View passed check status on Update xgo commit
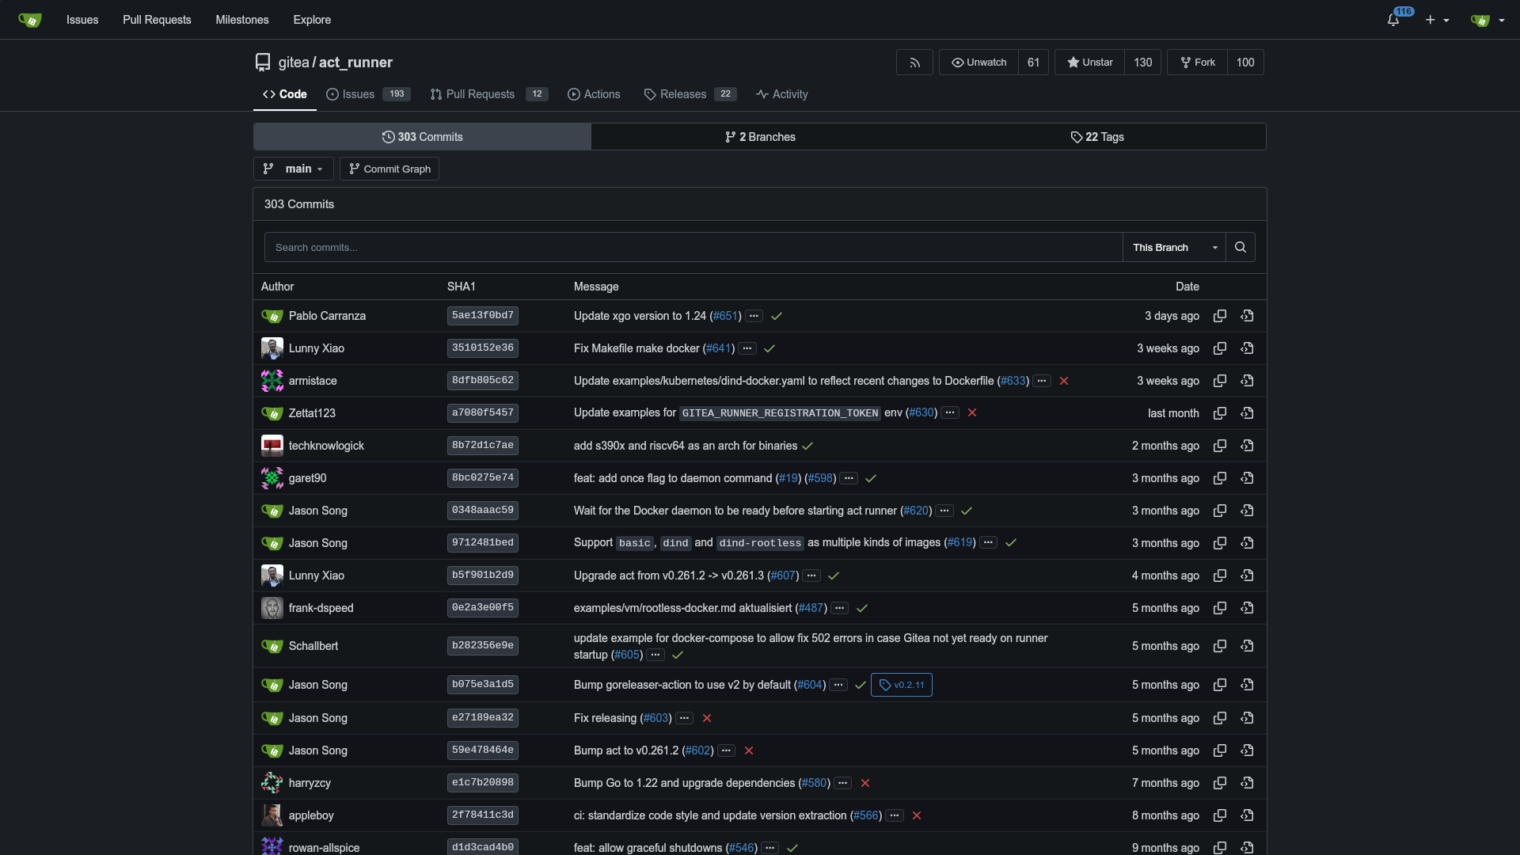 (777, 316)
